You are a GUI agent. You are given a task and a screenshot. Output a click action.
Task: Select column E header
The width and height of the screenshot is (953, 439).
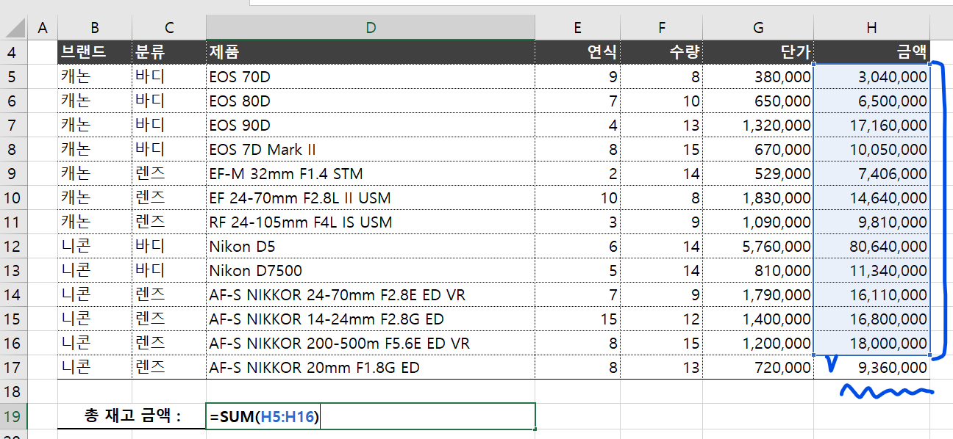[578, 28]
